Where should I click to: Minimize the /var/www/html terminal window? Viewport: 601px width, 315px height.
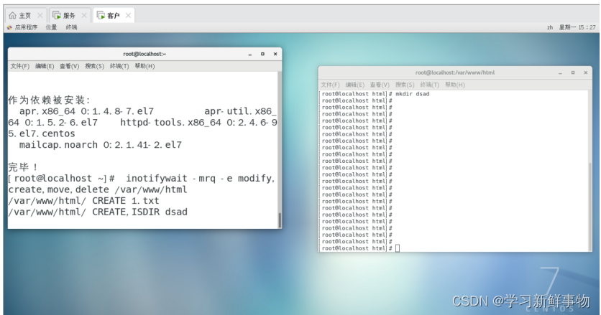(560, 72)
